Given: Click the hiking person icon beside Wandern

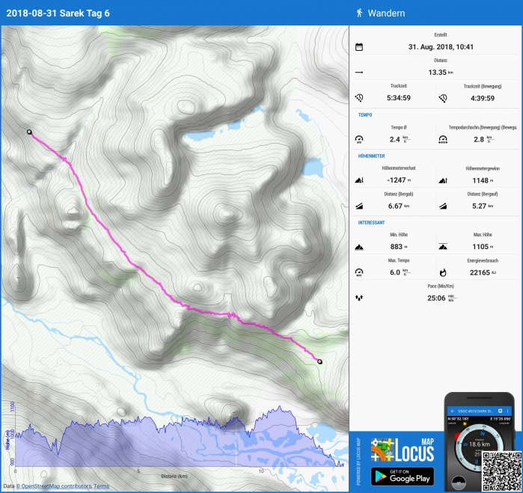Looking at the screenshot, I should click(359, 13).
